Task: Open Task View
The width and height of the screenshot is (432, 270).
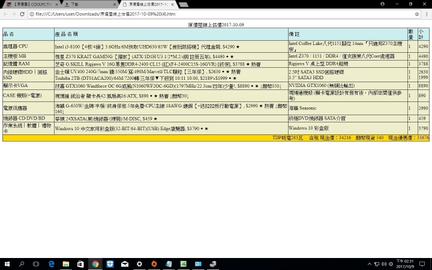Action: 36,264
